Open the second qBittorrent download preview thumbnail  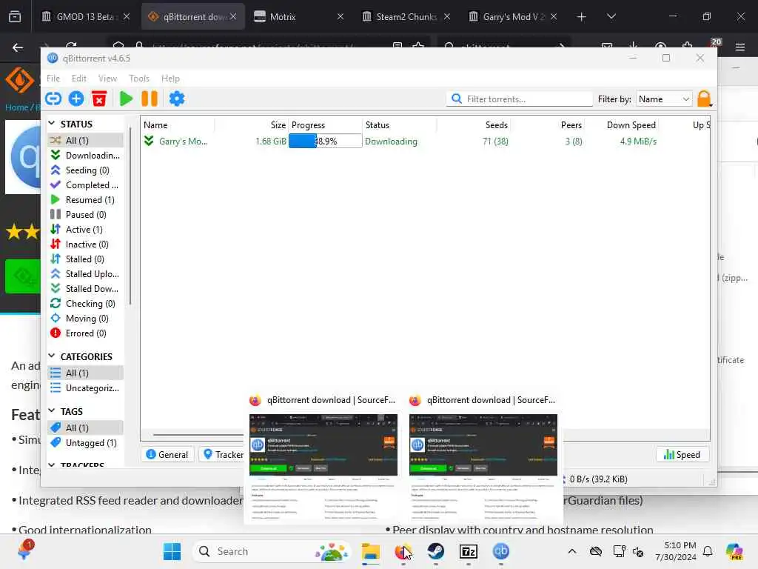point(483,467)
